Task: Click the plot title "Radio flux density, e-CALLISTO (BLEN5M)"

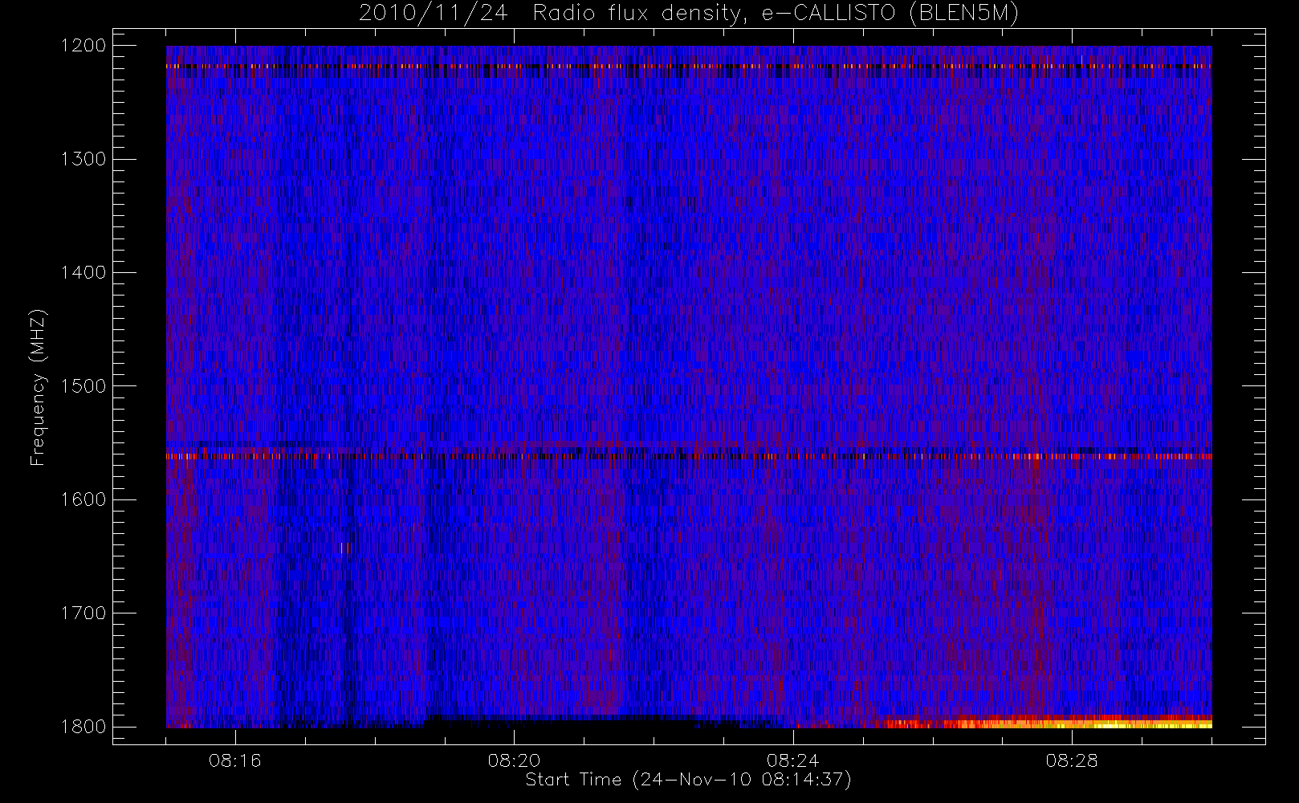Action: point(776,14)
